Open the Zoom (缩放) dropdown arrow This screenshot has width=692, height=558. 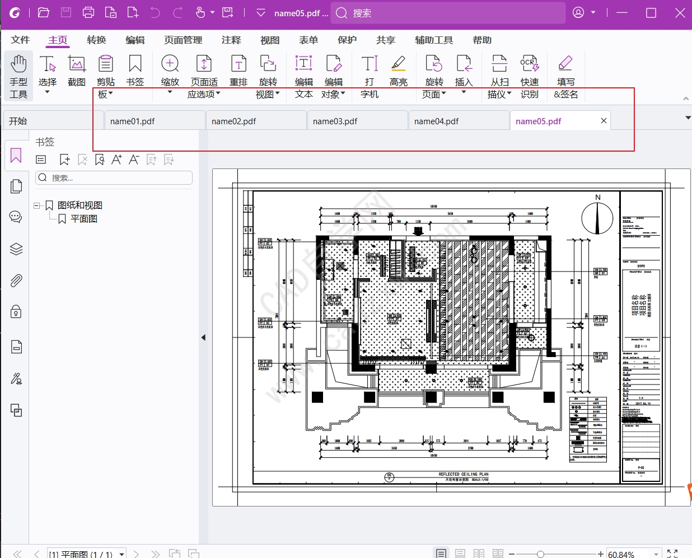coord(170,92)
